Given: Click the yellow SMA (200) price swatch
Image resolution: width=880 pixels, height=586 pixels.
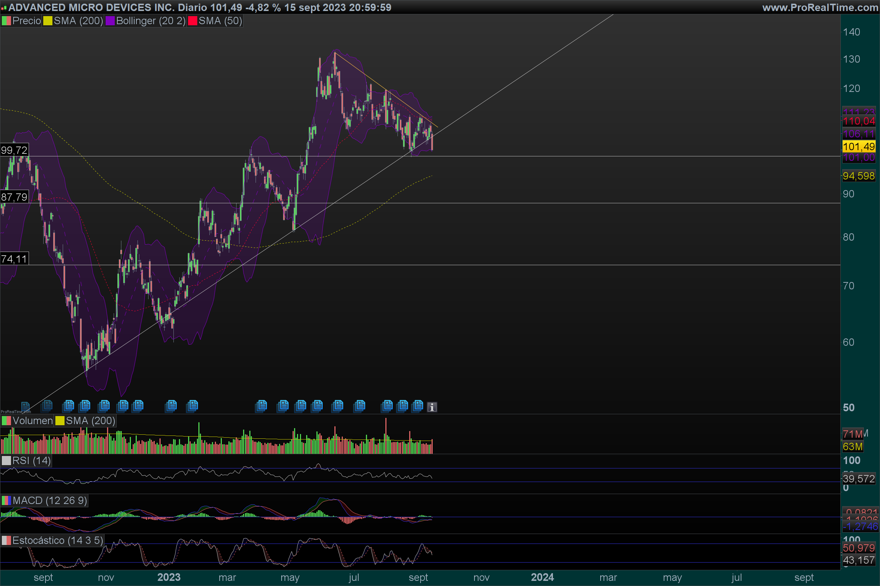Looking at the screenshot, I should [x=48, y=21].
